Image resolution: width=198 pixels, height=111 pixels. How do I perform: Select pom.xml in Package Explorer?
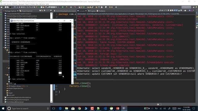pos(11,95)
